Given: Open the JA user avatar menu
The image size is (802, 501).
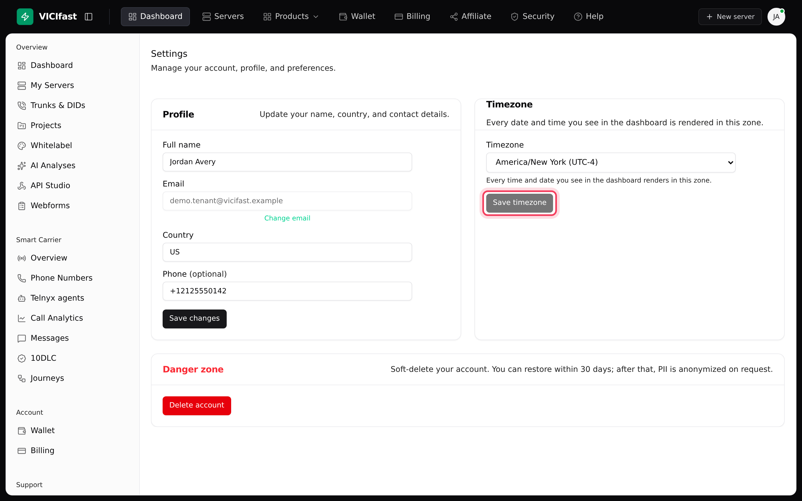Looking at the screenshot, I should pyautogui.click(x=776, y=17).
